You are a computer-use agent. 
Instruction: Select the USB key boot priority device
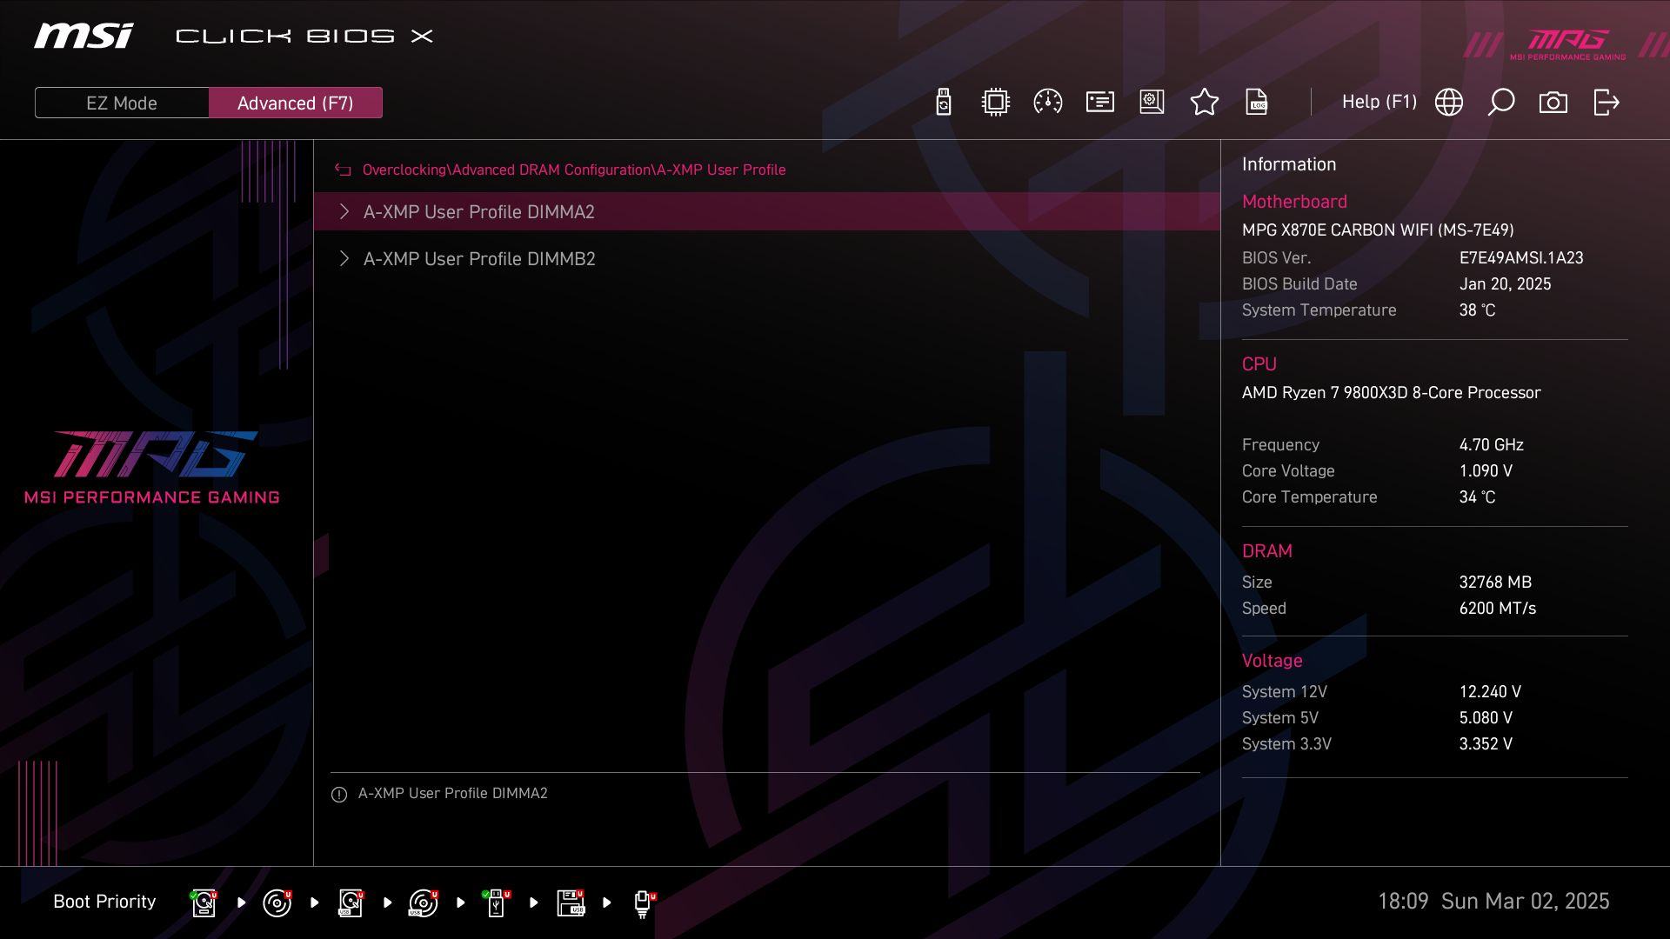(x=496, y=902)
